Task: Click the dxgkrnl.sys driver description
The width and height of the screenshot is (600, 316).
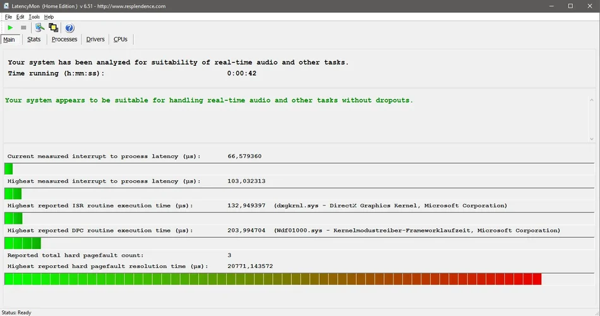Action: [390, 205]
